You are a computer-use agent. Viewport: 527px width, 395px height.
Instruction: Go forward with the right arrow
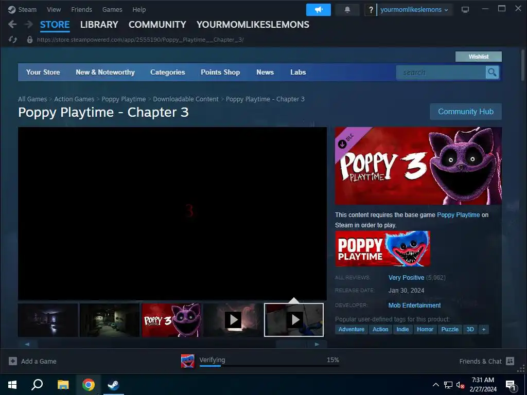point(29,25)
